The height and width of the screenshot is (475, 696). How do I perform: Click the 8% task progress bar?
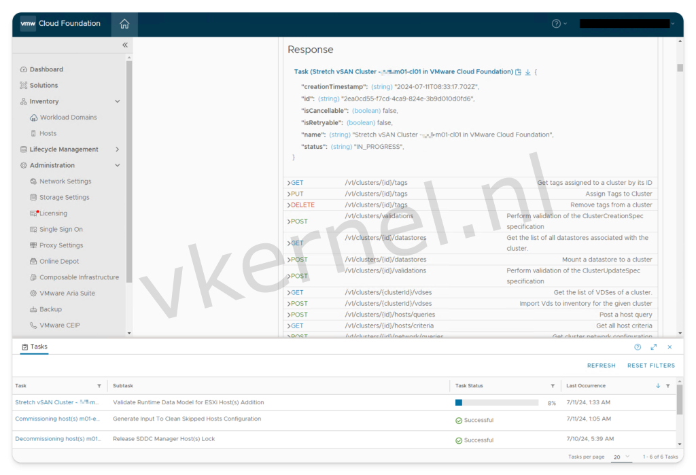[x=496, y=402]
